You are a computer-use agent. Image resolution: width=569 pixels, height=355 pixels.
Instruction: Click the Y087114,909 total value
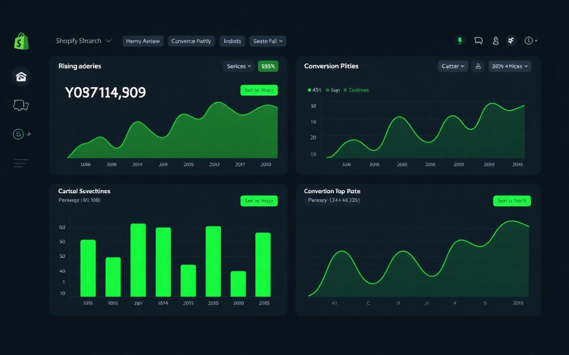(105, 93)
